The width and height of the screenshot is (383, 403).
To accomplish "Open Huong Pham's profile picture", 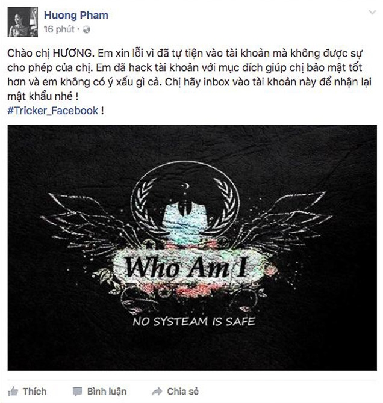I will click(x=23, y=22).
